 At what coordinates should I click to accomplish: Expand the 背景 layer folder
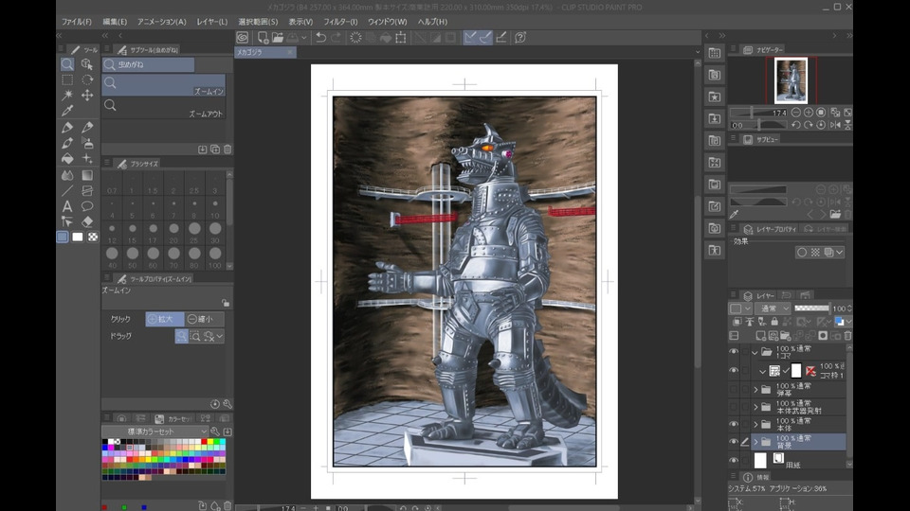tap(755, 441)
